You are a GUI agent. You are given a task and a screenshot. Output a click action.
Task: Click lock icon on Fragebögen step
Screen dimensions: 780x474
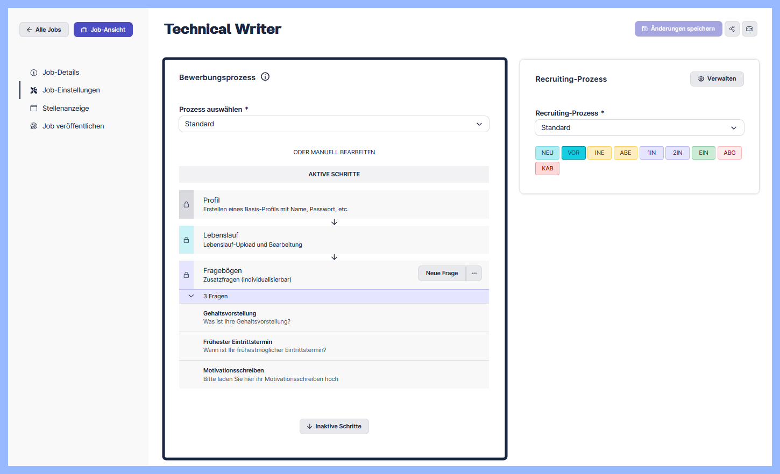186,275
